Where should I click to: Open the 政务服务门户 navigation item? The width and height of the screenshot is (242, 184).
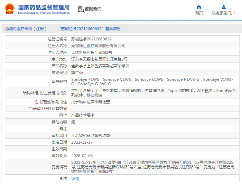point(223,13)
